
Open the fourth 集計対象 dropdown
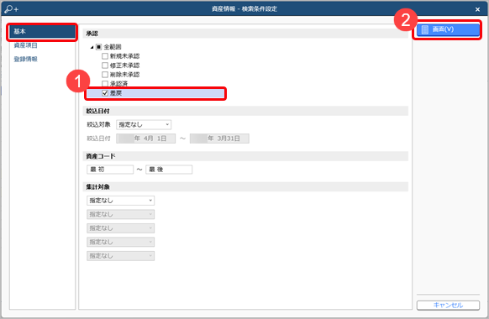click(121, 242)
